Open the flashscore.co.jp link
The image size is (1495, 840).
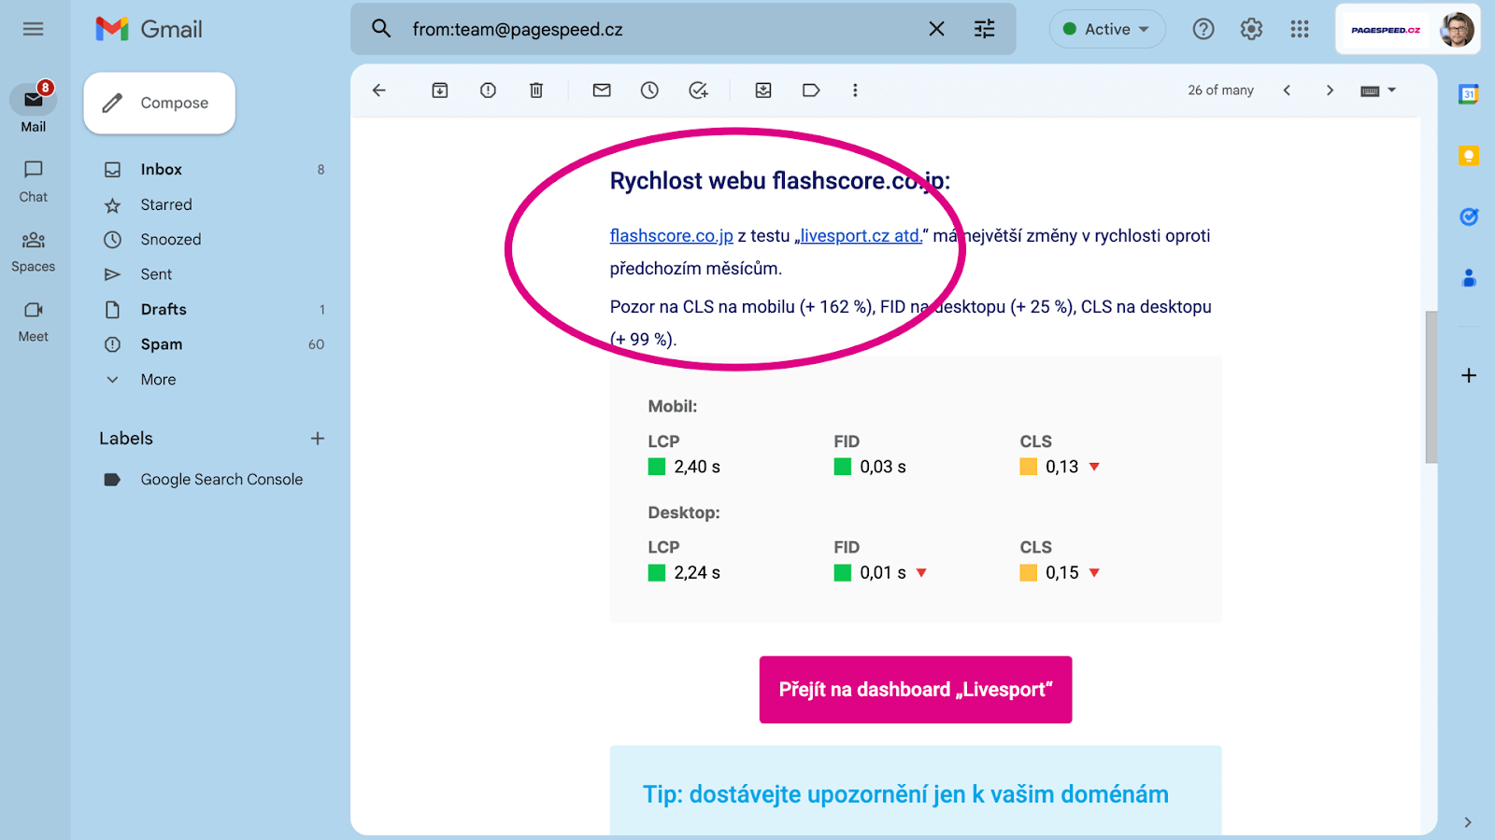[670, 235]
